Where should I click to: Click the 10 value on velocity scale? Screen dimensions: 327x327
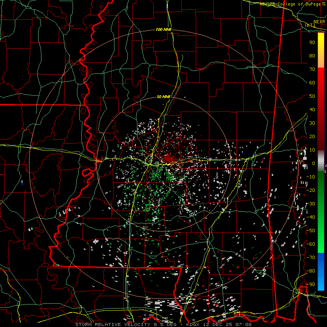coord(312,150)
